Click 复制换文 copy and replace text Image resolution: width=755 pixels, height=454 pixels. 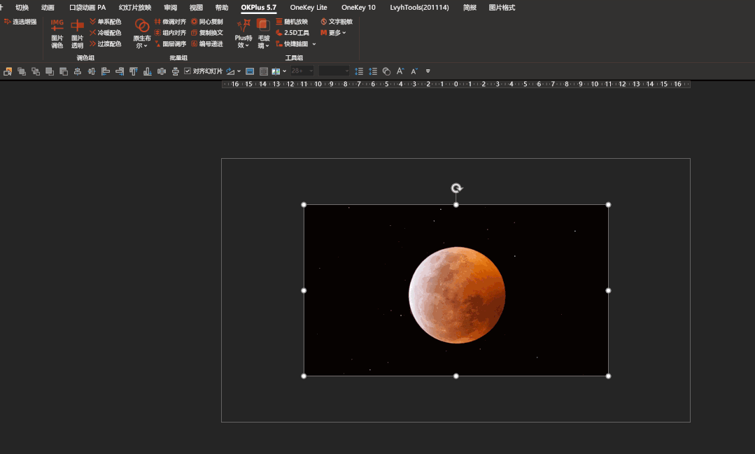[207, 33]
